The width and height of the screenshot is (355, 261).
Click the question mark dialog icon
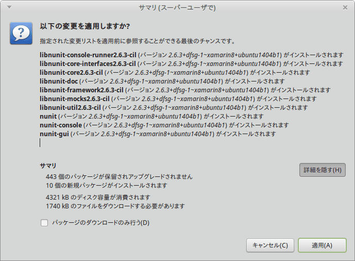point(21,34)
